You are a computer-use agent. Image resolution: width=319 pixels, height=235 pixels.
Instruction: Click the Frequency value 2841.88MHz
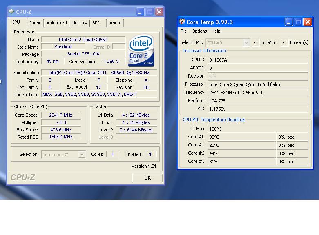258,93
